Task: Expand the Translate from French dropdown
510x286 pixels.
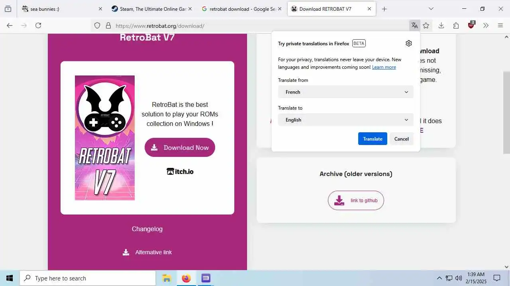Action: tap(346, 92)
